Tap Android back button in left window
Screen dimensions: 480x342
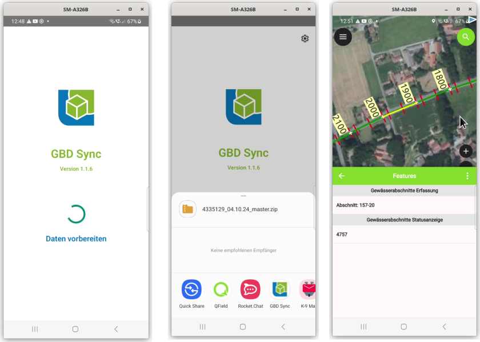[x=116, y=329]
